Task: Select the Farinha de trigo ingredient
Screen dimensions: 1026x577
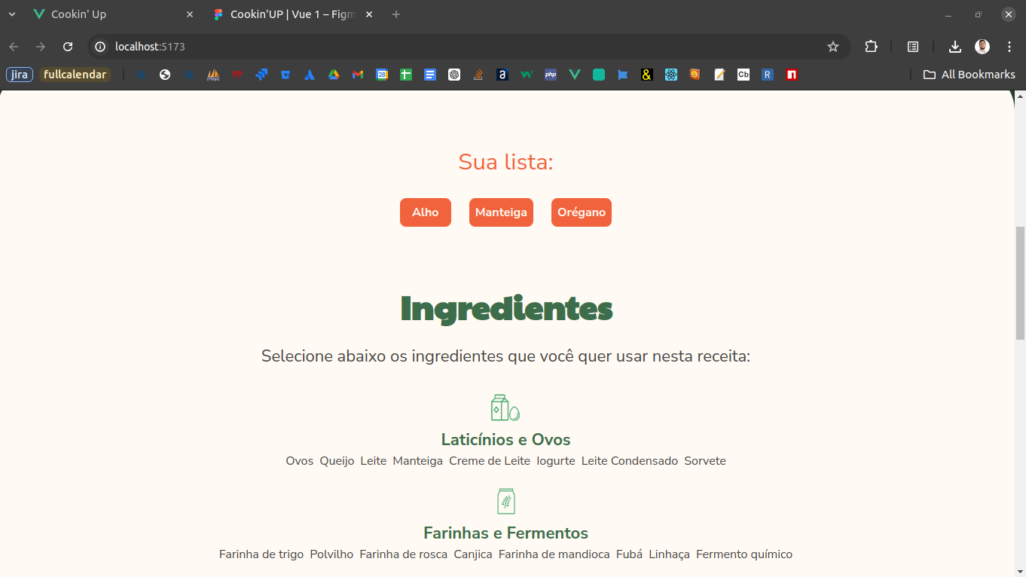Action: tap(261, 554)
